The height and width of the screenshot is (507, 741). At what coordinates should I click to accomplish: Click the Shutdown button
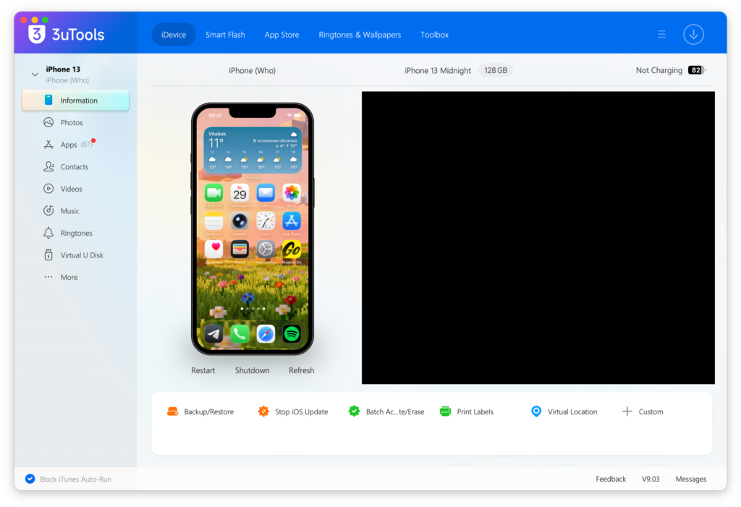[253, 370]
